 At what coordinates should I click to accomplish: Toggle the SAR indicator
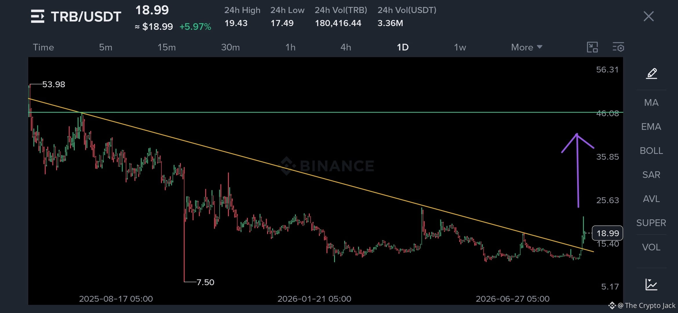[x=651, y=175]
